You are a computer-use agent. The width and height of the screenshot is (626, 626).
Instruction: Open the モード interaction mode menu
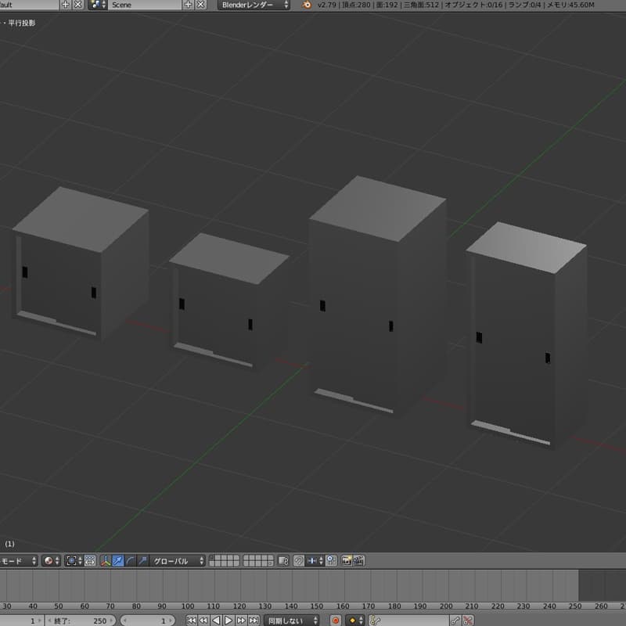click(x=19, y=560)
